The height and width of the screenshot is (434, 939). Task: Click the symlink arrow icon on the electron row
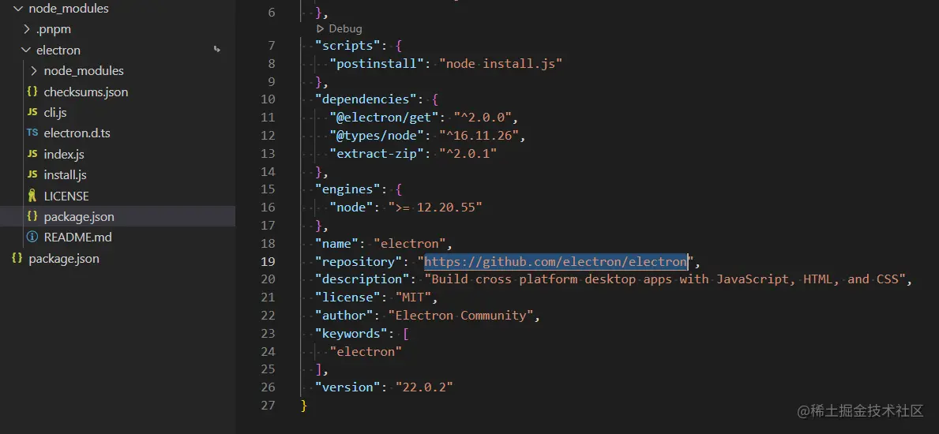[x=217, y=51]
